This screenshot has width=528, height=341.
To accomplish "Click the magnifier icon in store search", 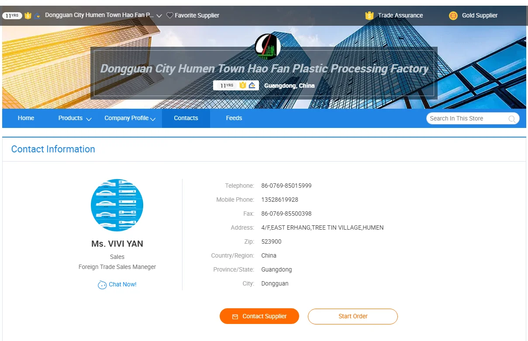I will [x=512, y=119].
